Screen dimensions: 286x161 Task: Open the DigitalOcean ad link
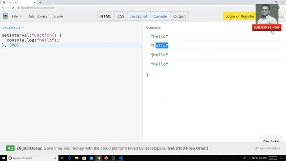(112, 148)
